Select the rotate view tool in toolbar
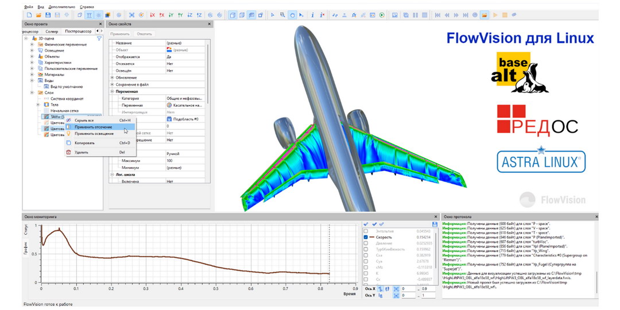The height and width of the screenshot is (310, 620). coord(292,15)
